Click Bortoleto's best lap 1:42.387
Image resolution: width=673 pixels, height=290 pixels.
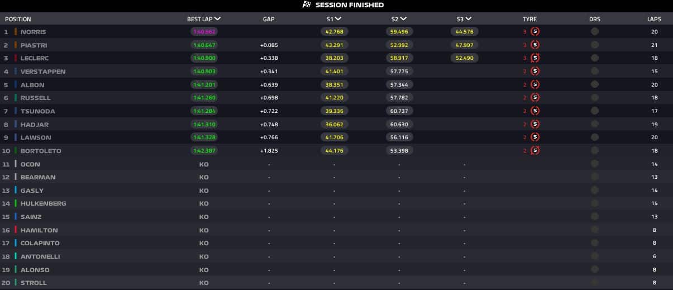coord(204,151)
